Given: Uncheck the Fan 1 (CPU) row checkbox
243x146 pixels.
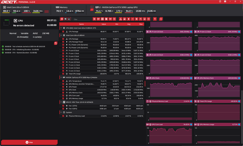Looking at the screenshot, I should (63, 106).
